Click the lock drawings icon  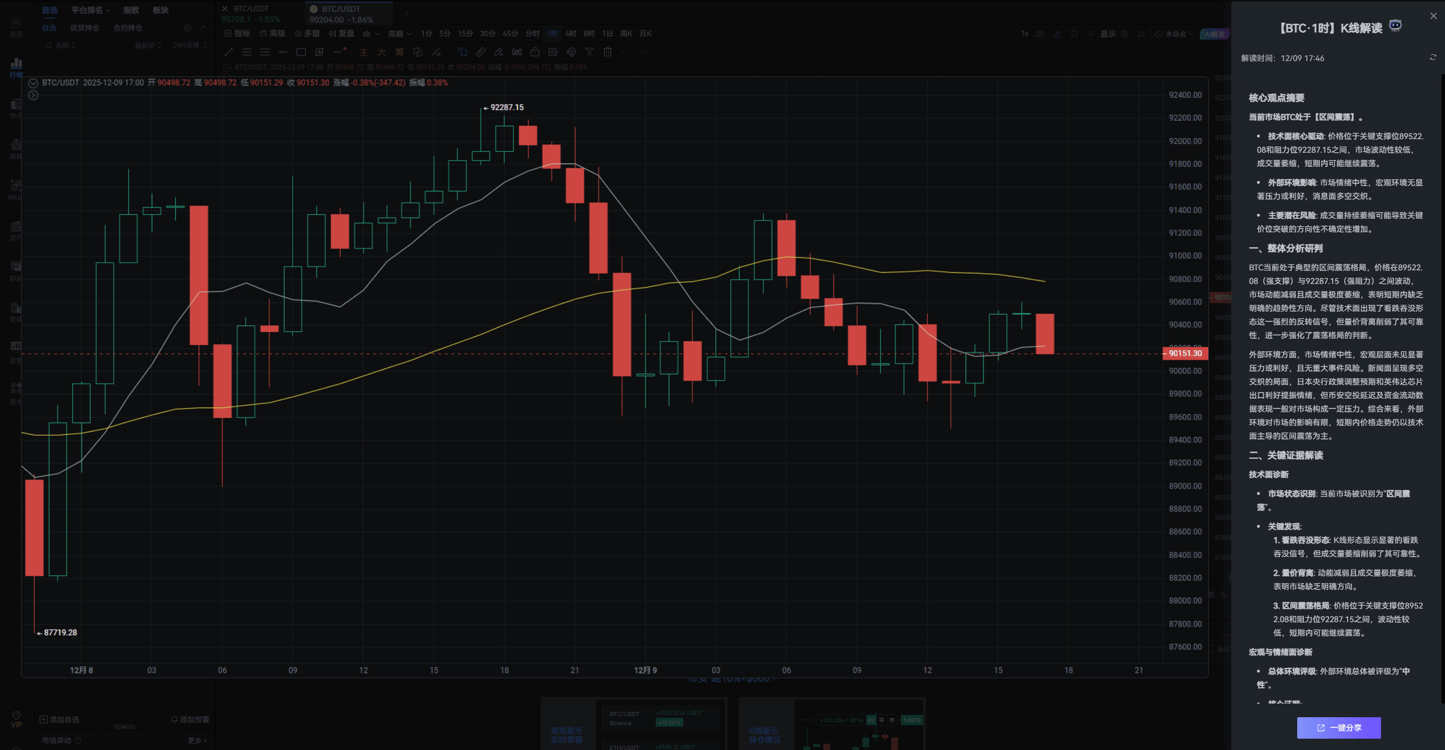click(535, 52)
